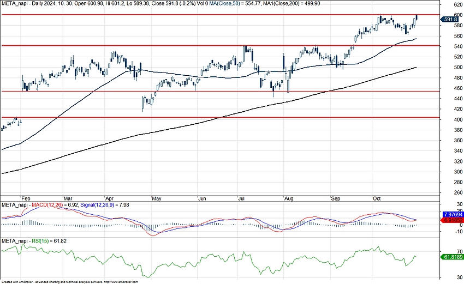
Task: Click the amibroker.com URL in the footer
Action: [x=121, y=282]
